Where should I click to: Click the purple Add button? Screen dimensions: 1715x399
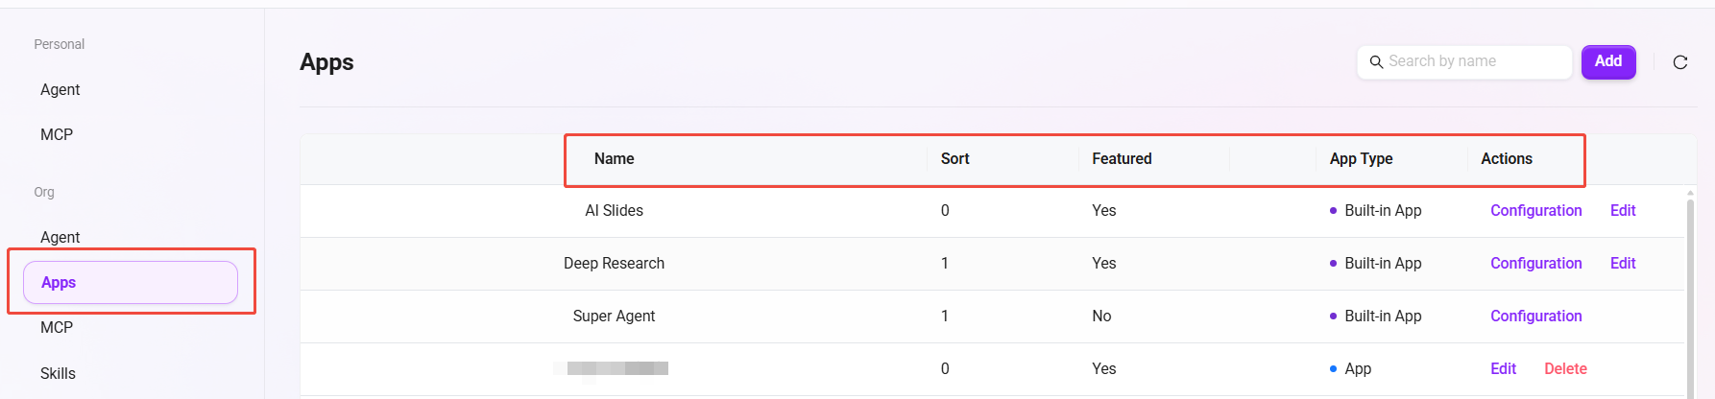(1608, 62)
